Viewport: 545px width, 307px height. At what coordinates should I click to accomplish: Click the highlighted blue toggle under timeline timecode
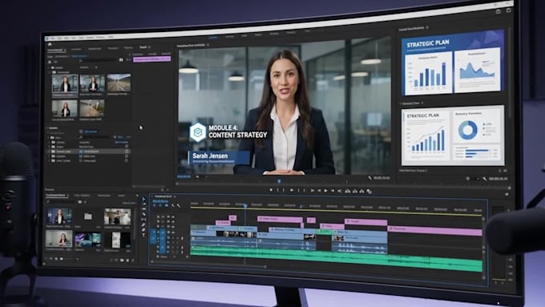167,205
